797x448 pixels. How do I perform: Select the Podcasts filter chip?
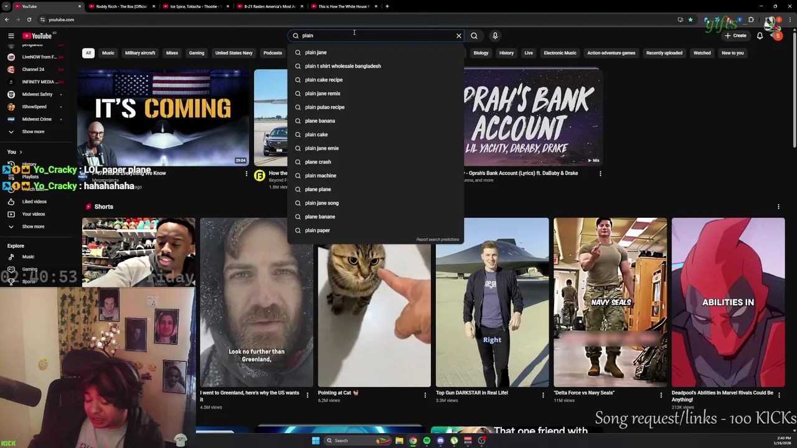tap(273, 53)
